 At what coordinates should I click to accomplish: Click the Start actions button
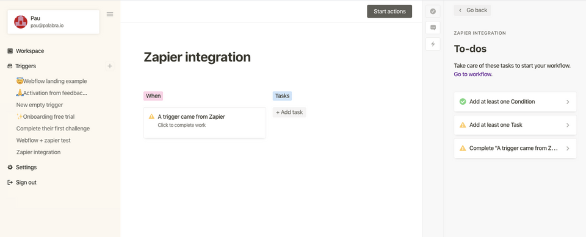389,11
